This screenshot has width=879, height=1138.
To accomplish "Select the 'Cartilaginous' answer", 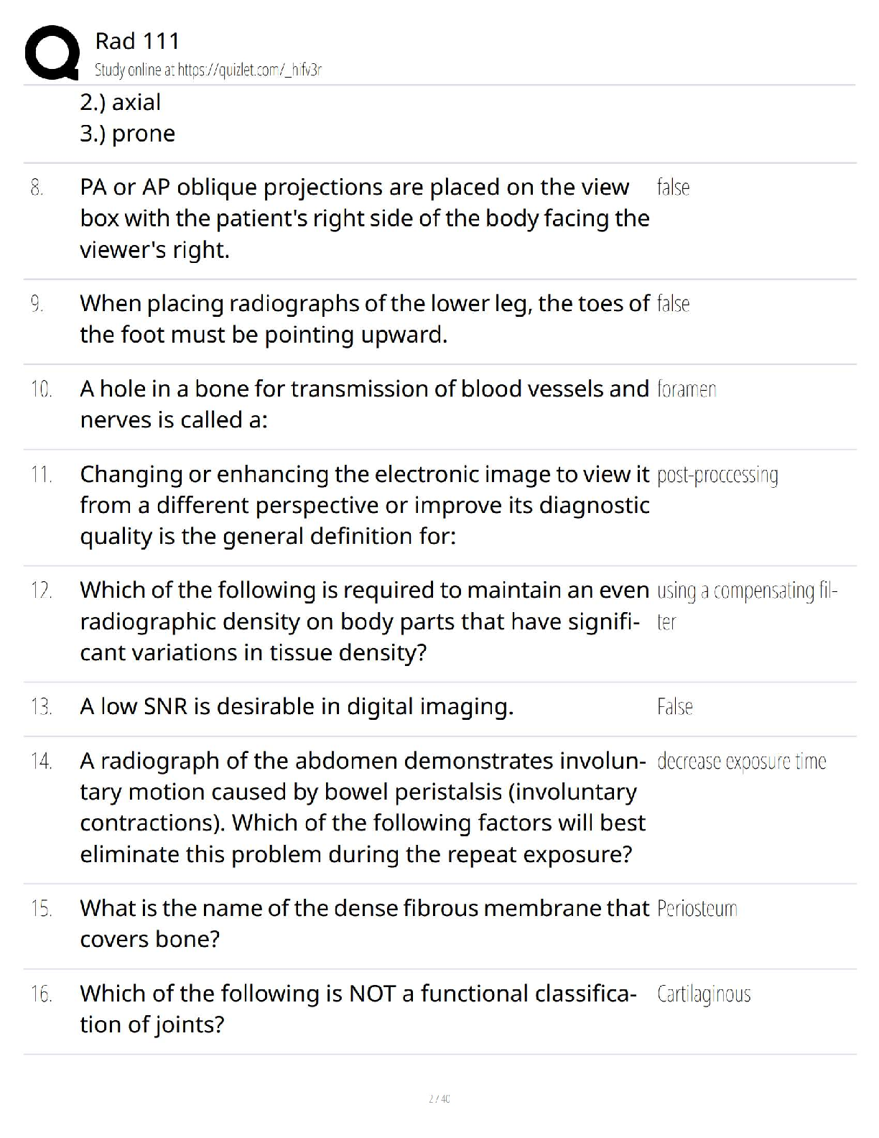I will click(x=704, y=994).
